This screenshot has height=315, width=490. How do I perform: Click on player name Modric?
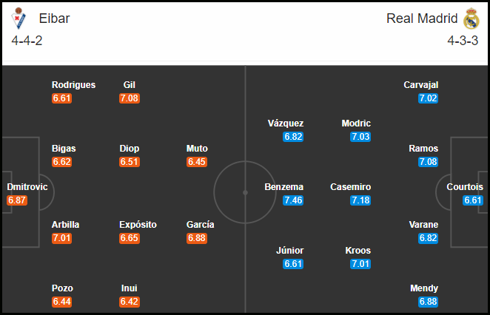[x=356, y=123]
